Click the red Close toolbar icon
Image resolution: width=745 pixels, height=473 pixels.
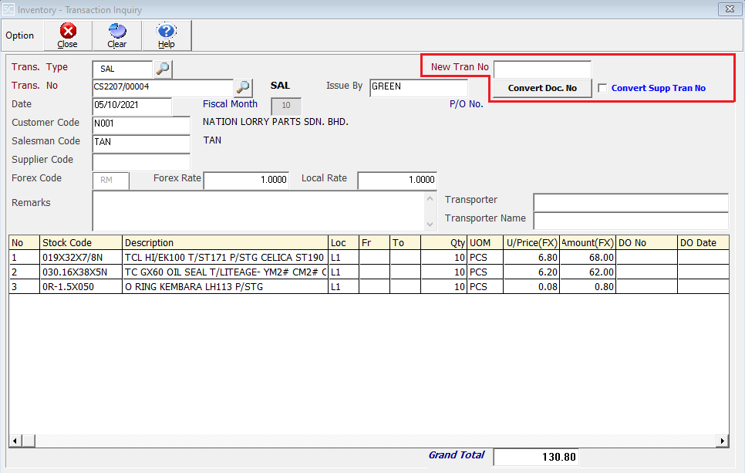point(68,32)
